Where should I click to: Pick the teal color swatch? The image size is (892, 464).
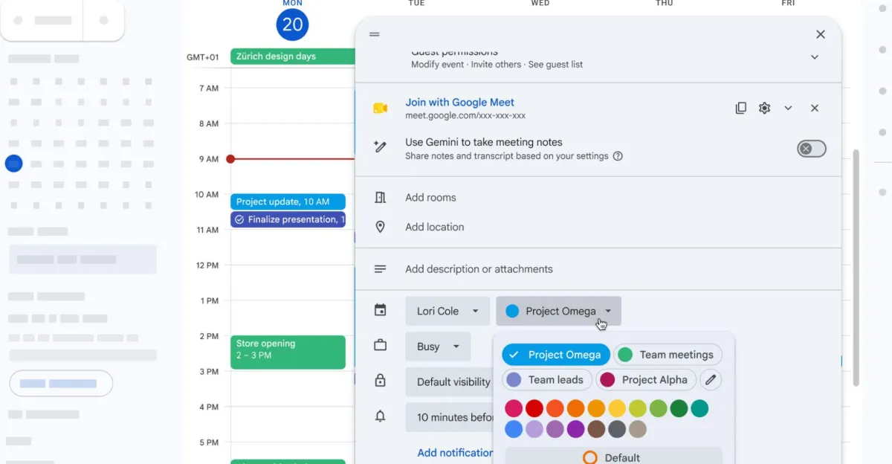pos(699,408)
